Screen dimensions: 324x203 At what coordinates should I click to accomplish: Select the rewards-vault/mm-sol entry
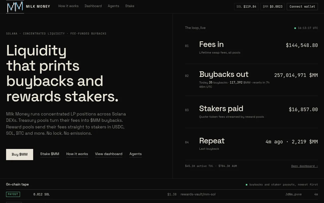[x=198, y=194]
